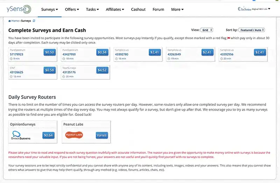The image size is (280, 183).
Task: Open survey 43262649 card
Action: coord(174,54)
